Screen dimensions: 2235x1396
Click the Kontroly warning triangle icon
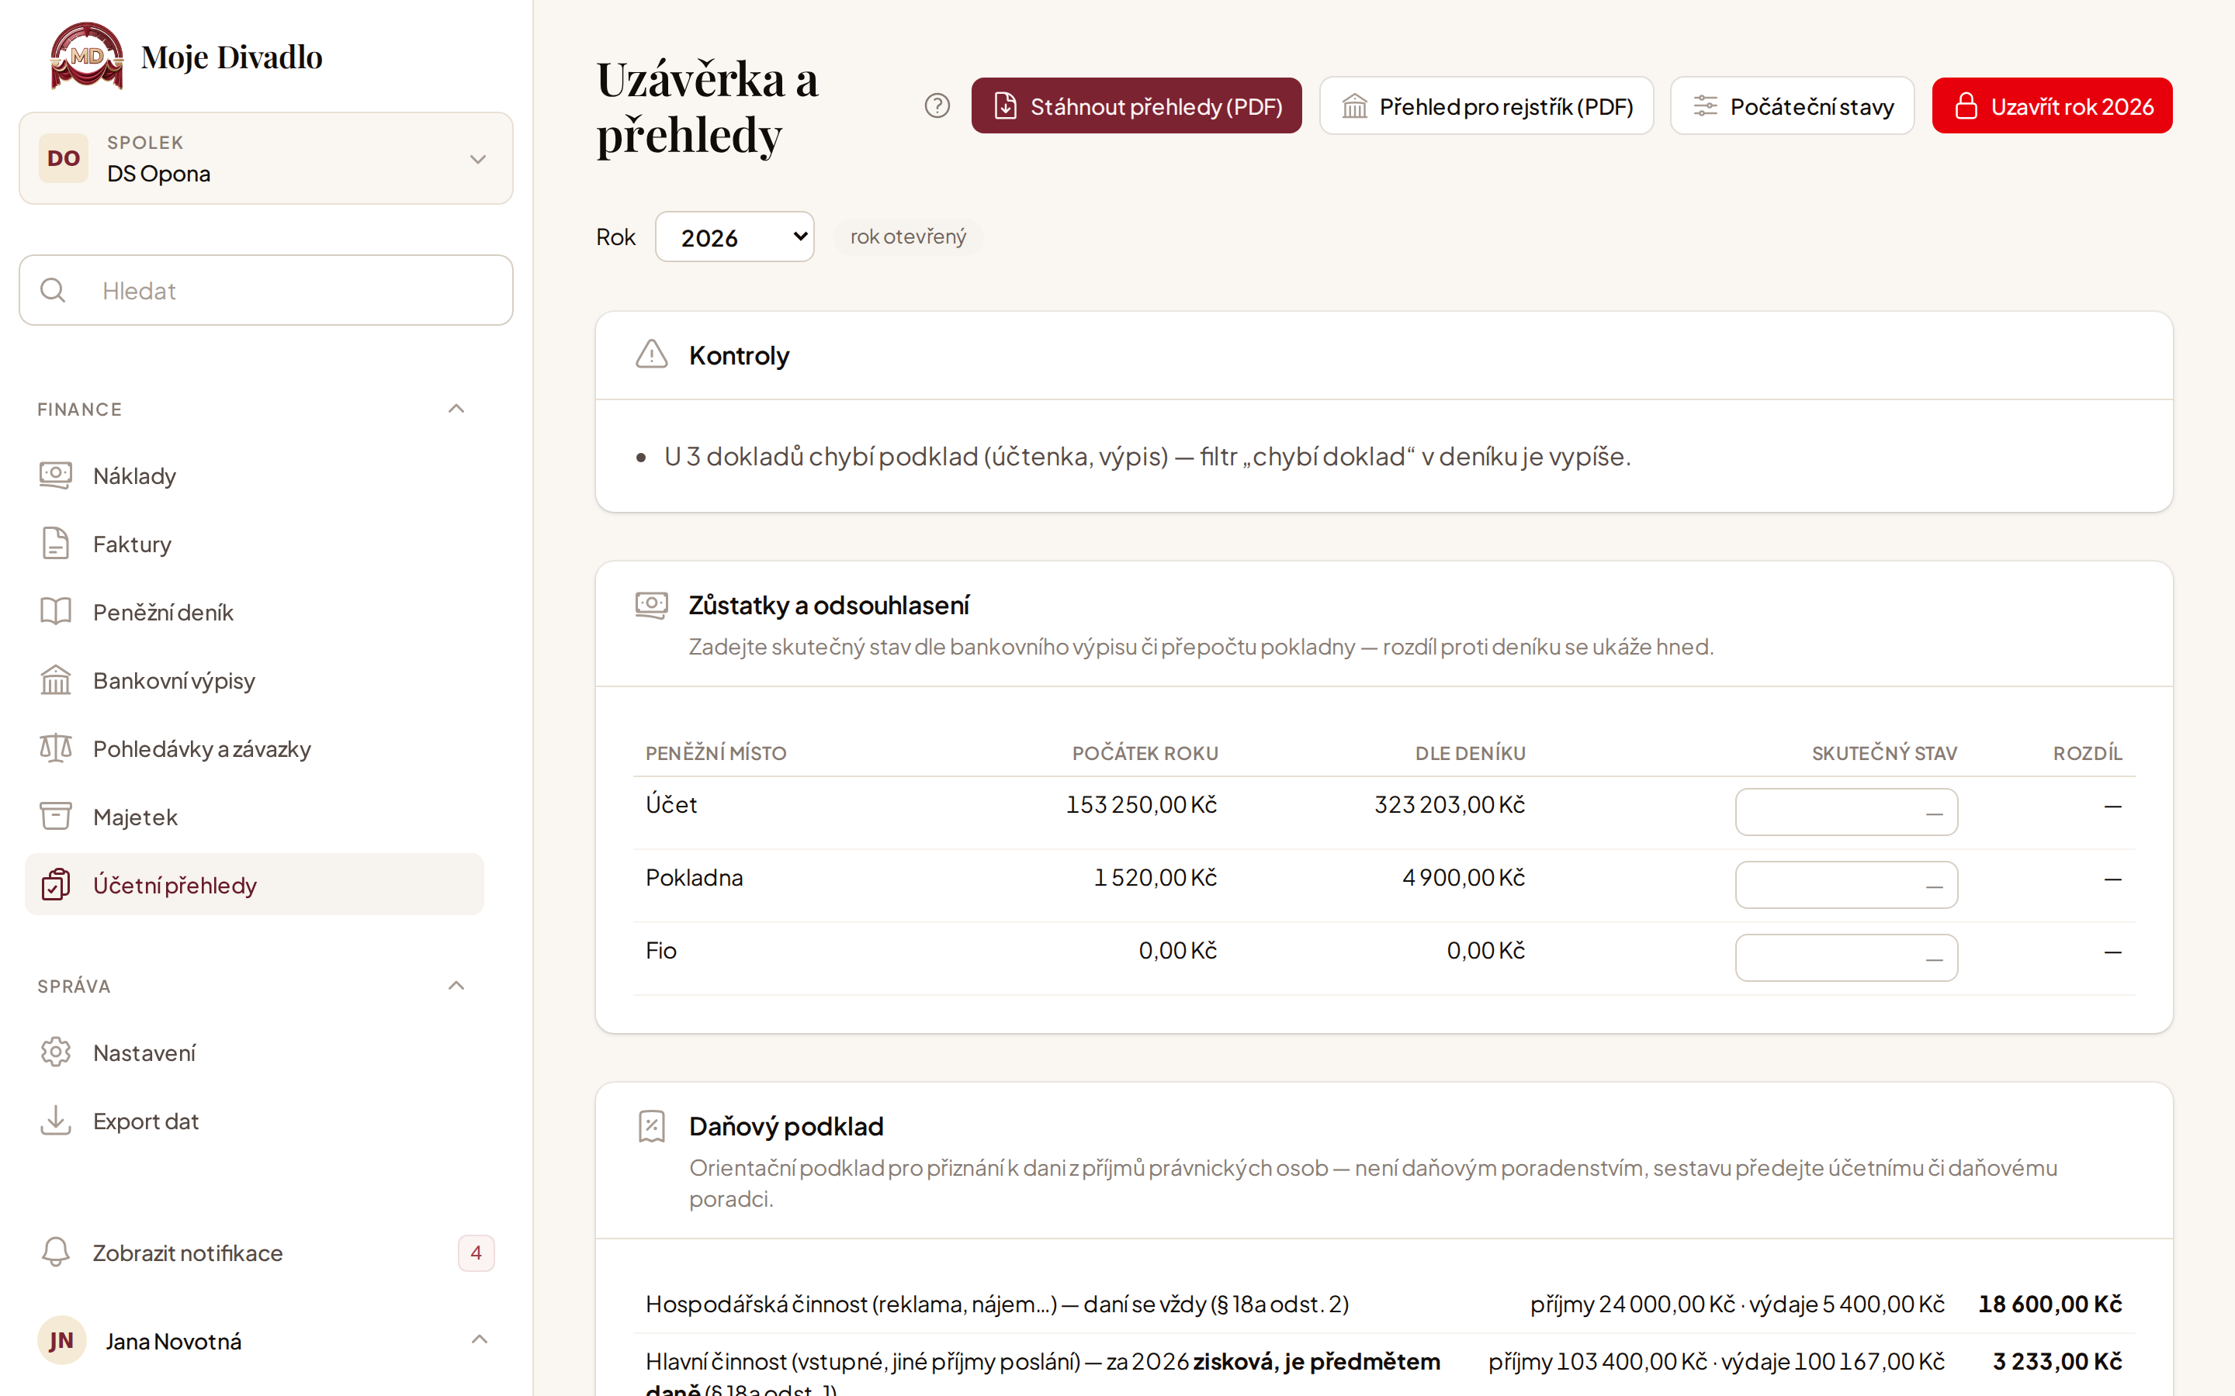tap(651, 354)
